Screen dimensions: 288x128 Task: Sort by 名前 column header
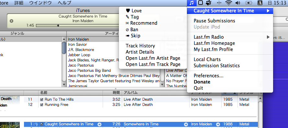pyautogui.click(x=71, y=93)
